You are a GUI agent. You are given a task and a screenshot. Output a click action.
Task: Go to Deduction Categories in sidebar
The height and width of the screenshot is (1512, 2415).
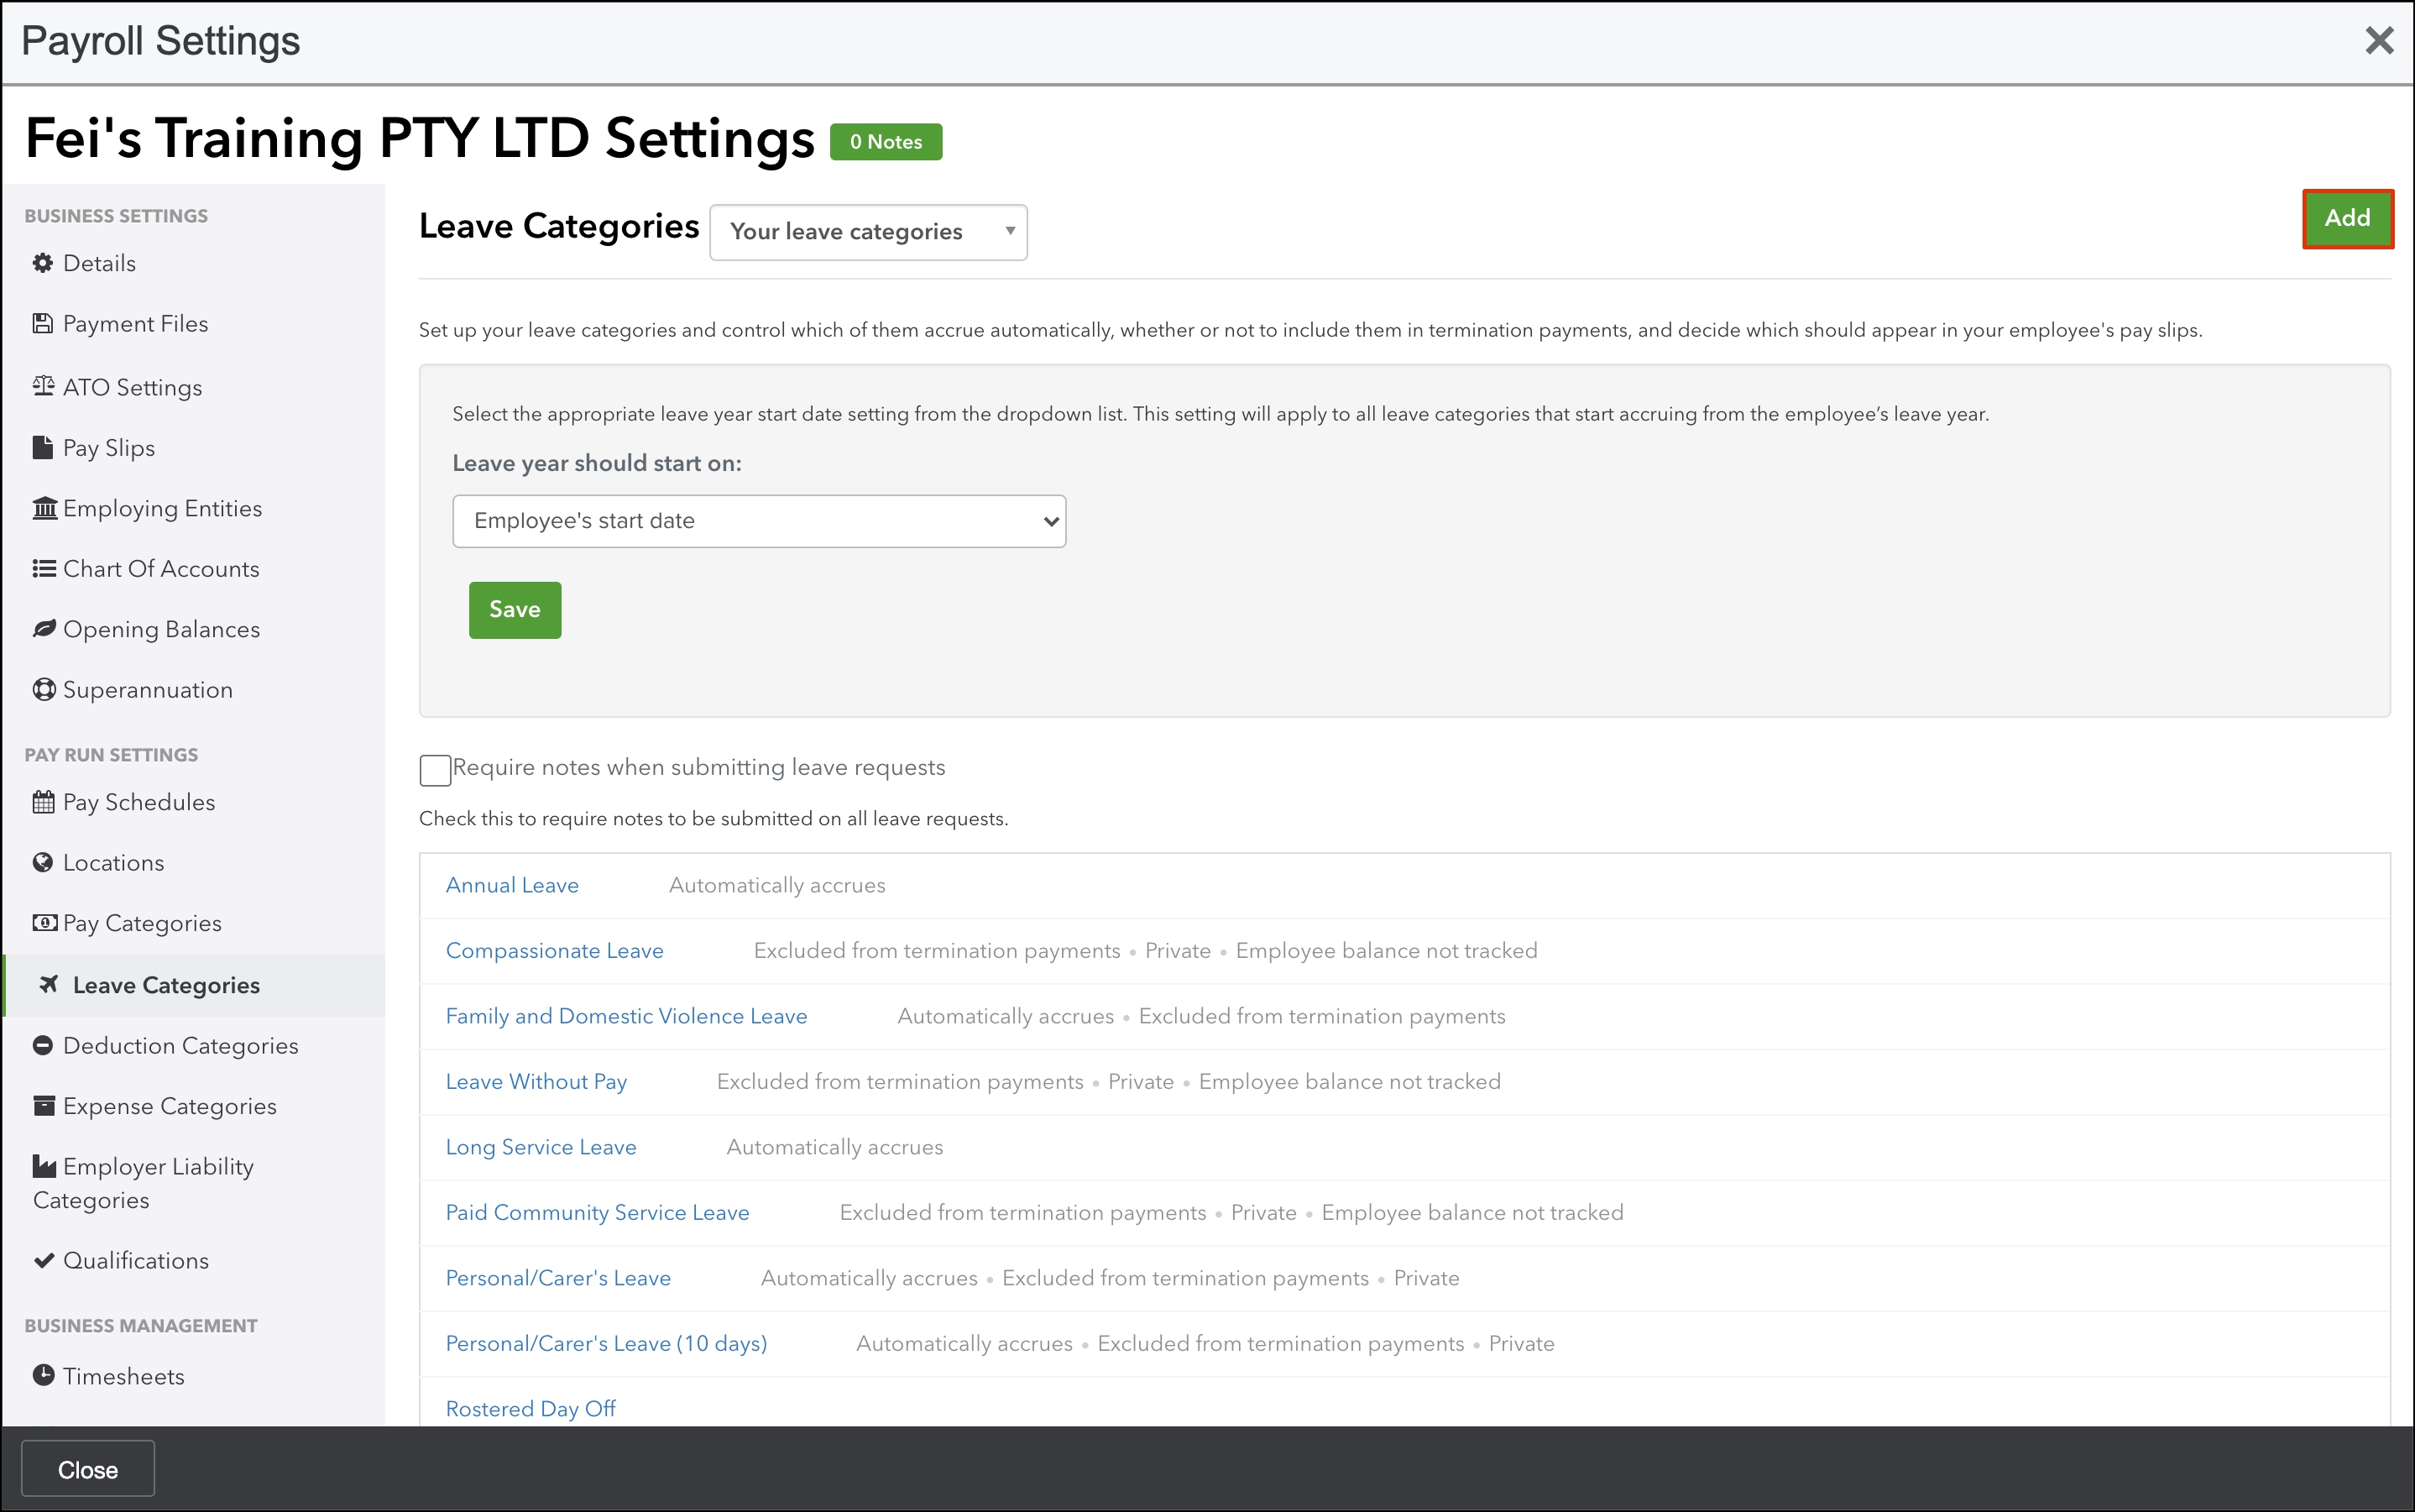(180, 1046)
